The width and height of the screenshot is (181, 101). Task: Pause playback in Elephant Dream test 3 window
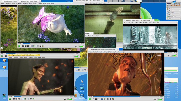10,99
